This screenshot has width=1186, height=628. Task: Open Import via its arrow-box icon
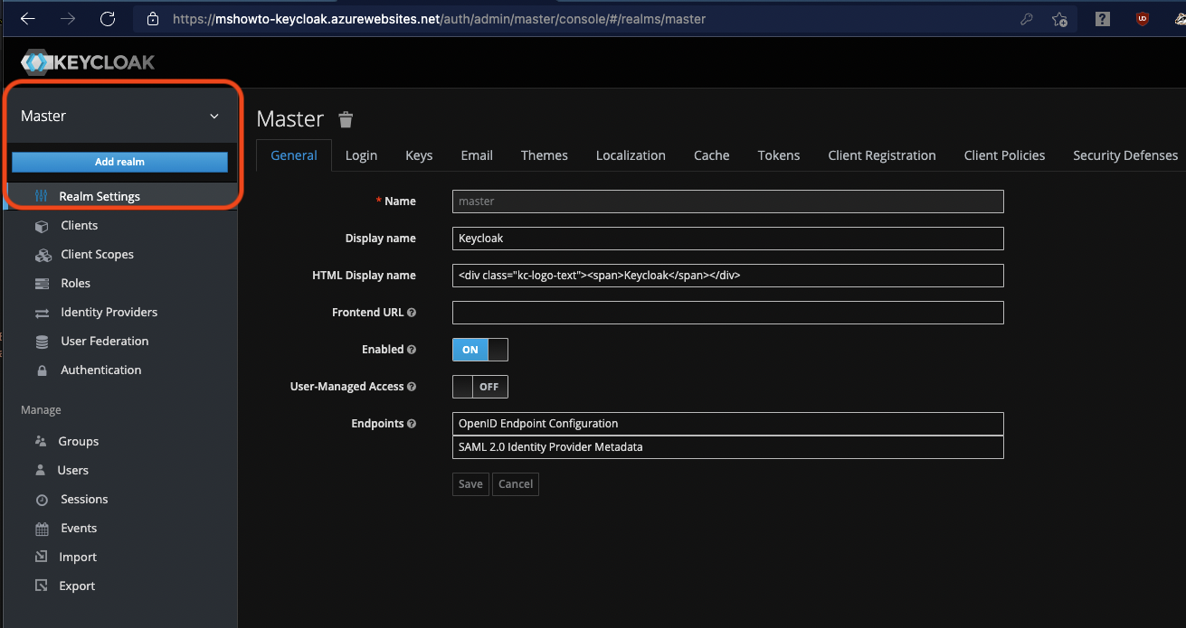click(41, 557)
